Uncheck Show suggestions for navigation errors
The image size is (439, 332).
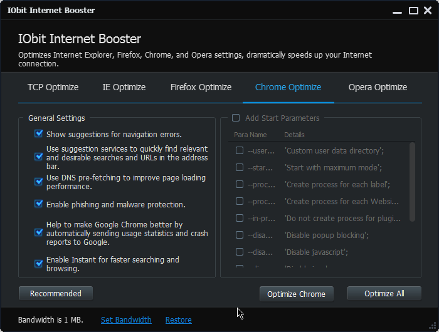[39, 133]
